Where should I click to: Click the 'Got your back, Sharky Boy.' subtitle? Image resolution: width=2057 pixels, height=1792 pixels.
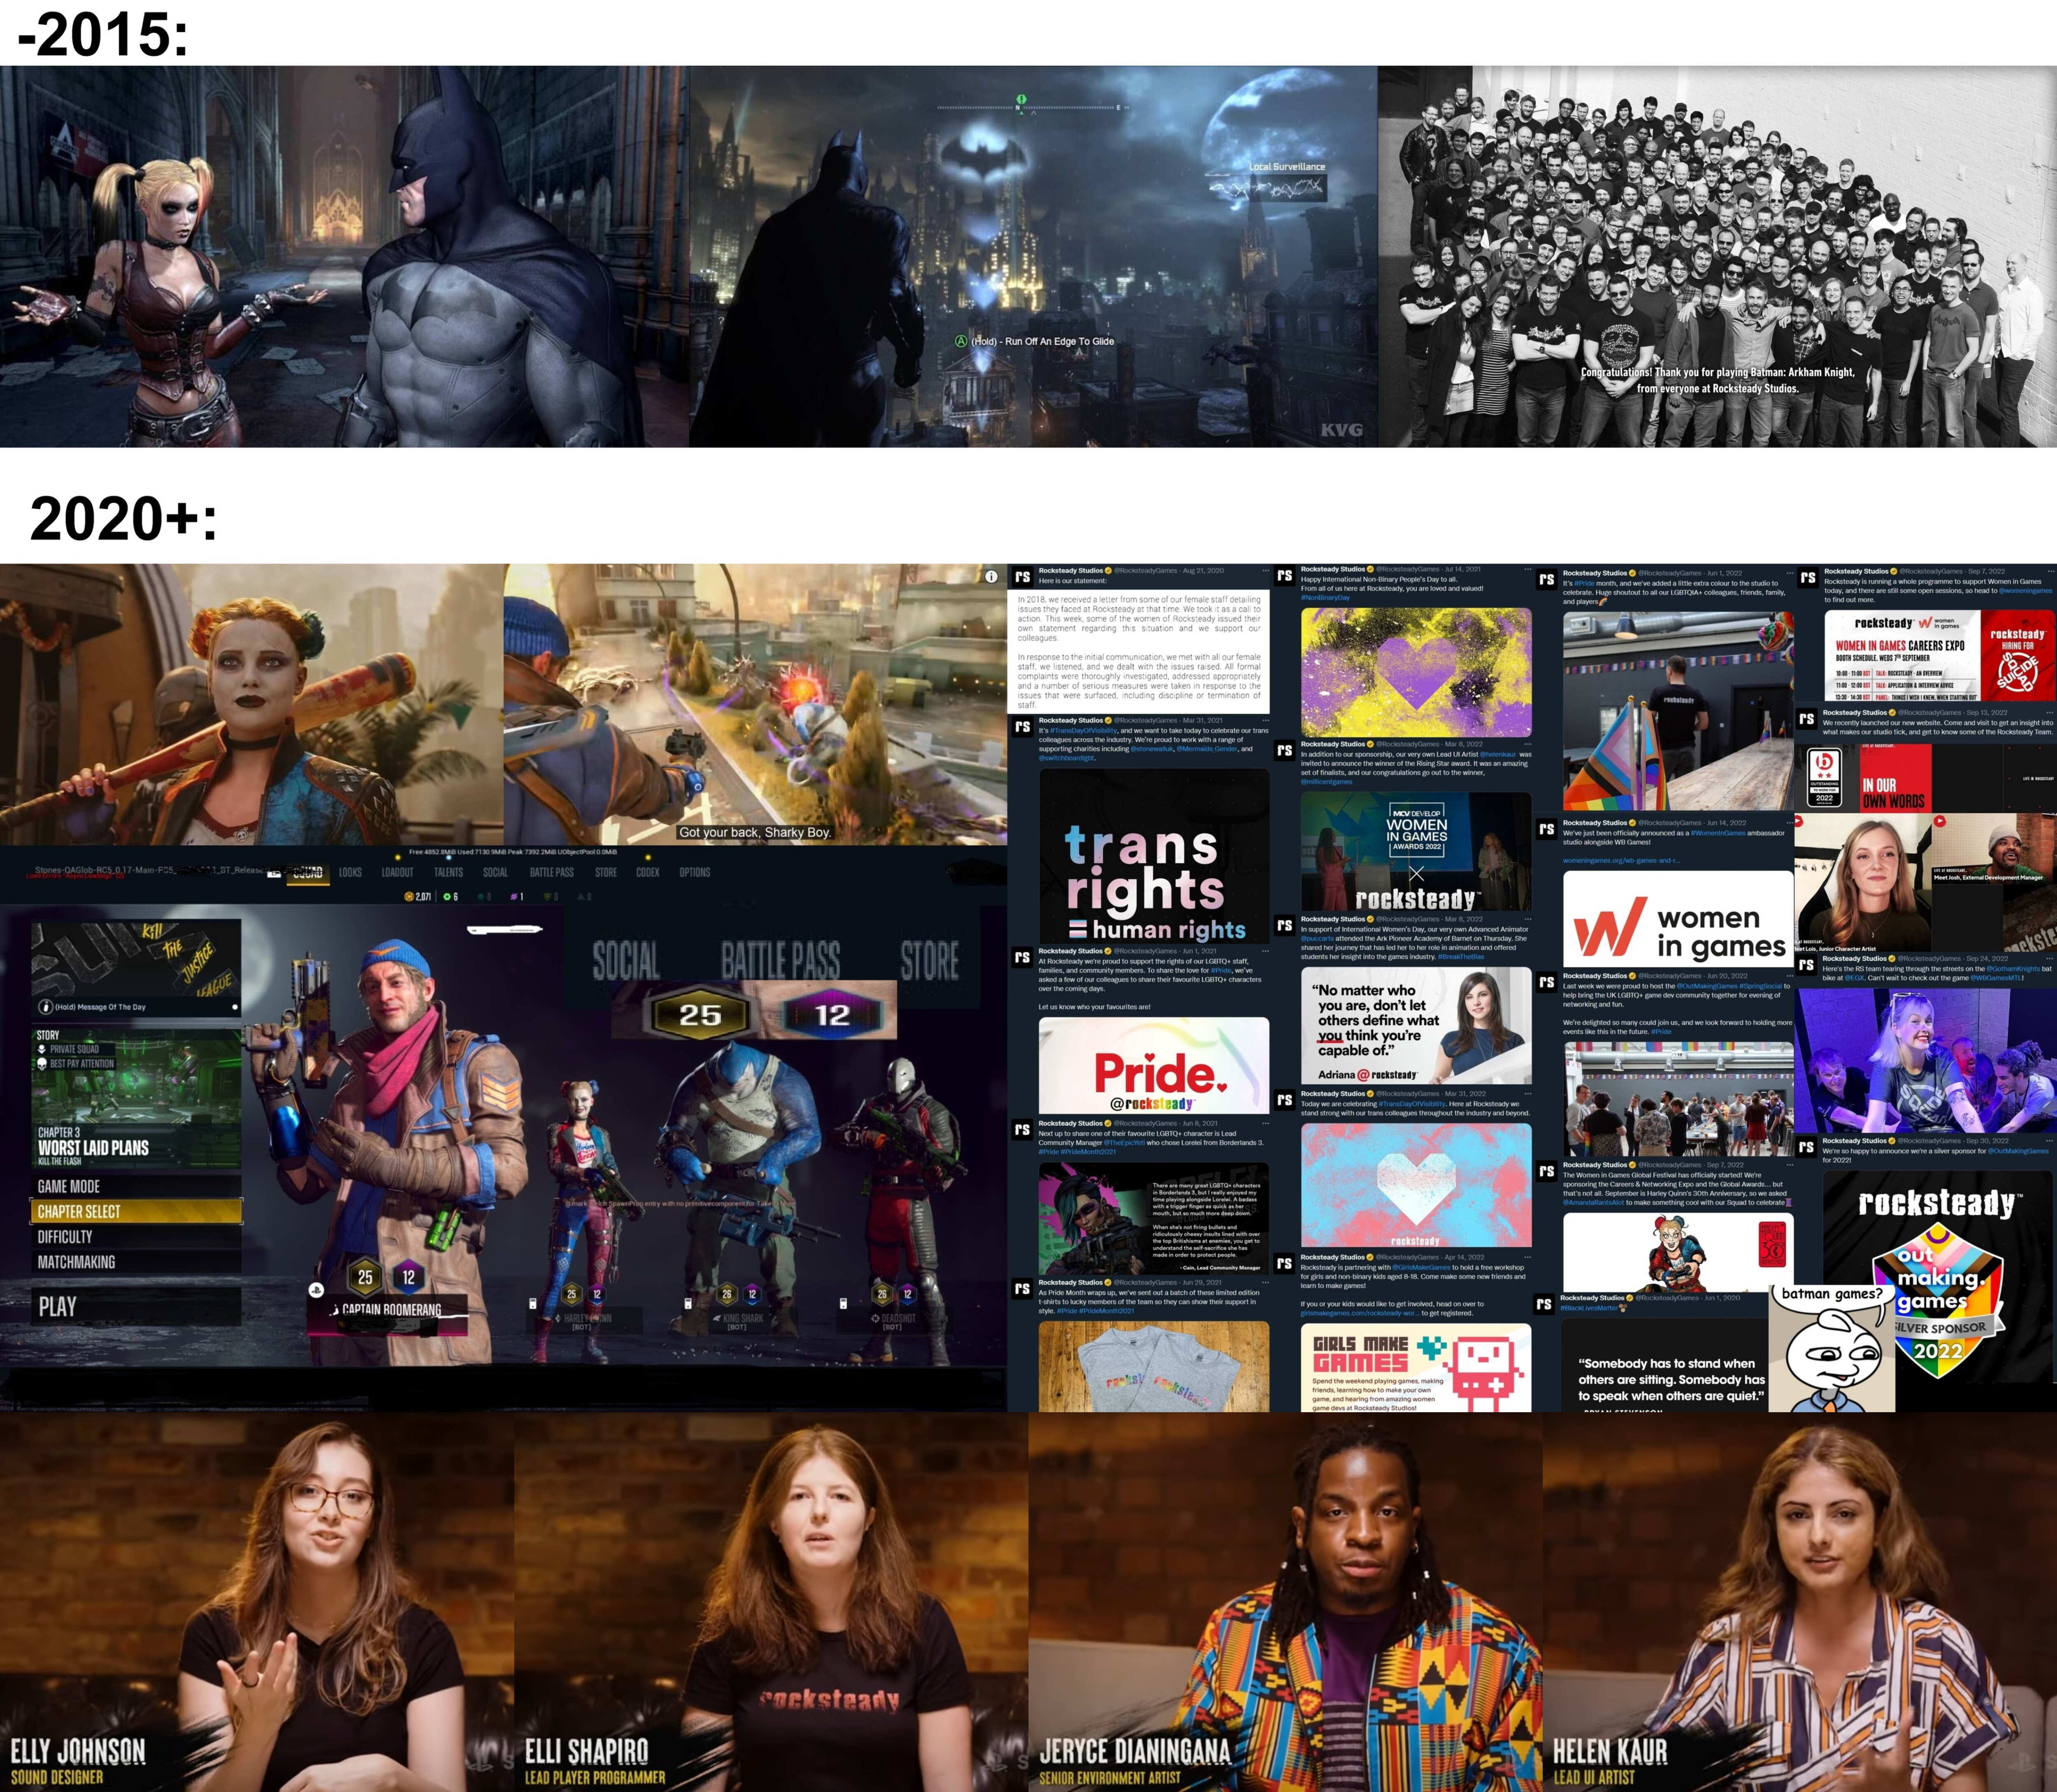point(755,832)
